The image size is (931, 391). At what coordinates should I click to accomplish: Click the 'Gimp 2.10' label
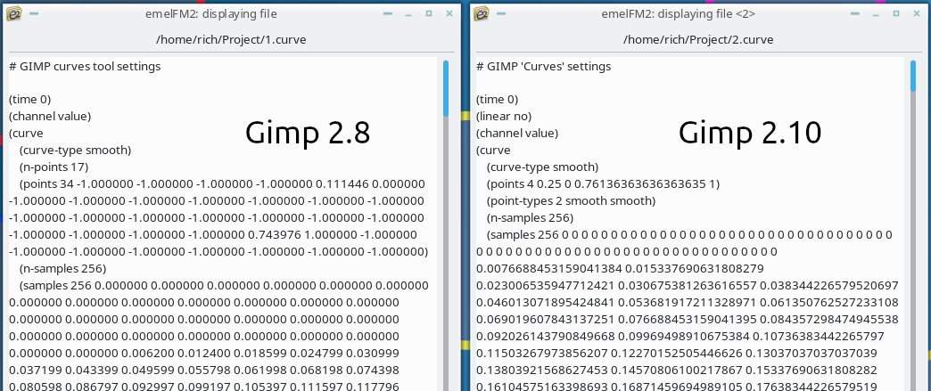750,133
